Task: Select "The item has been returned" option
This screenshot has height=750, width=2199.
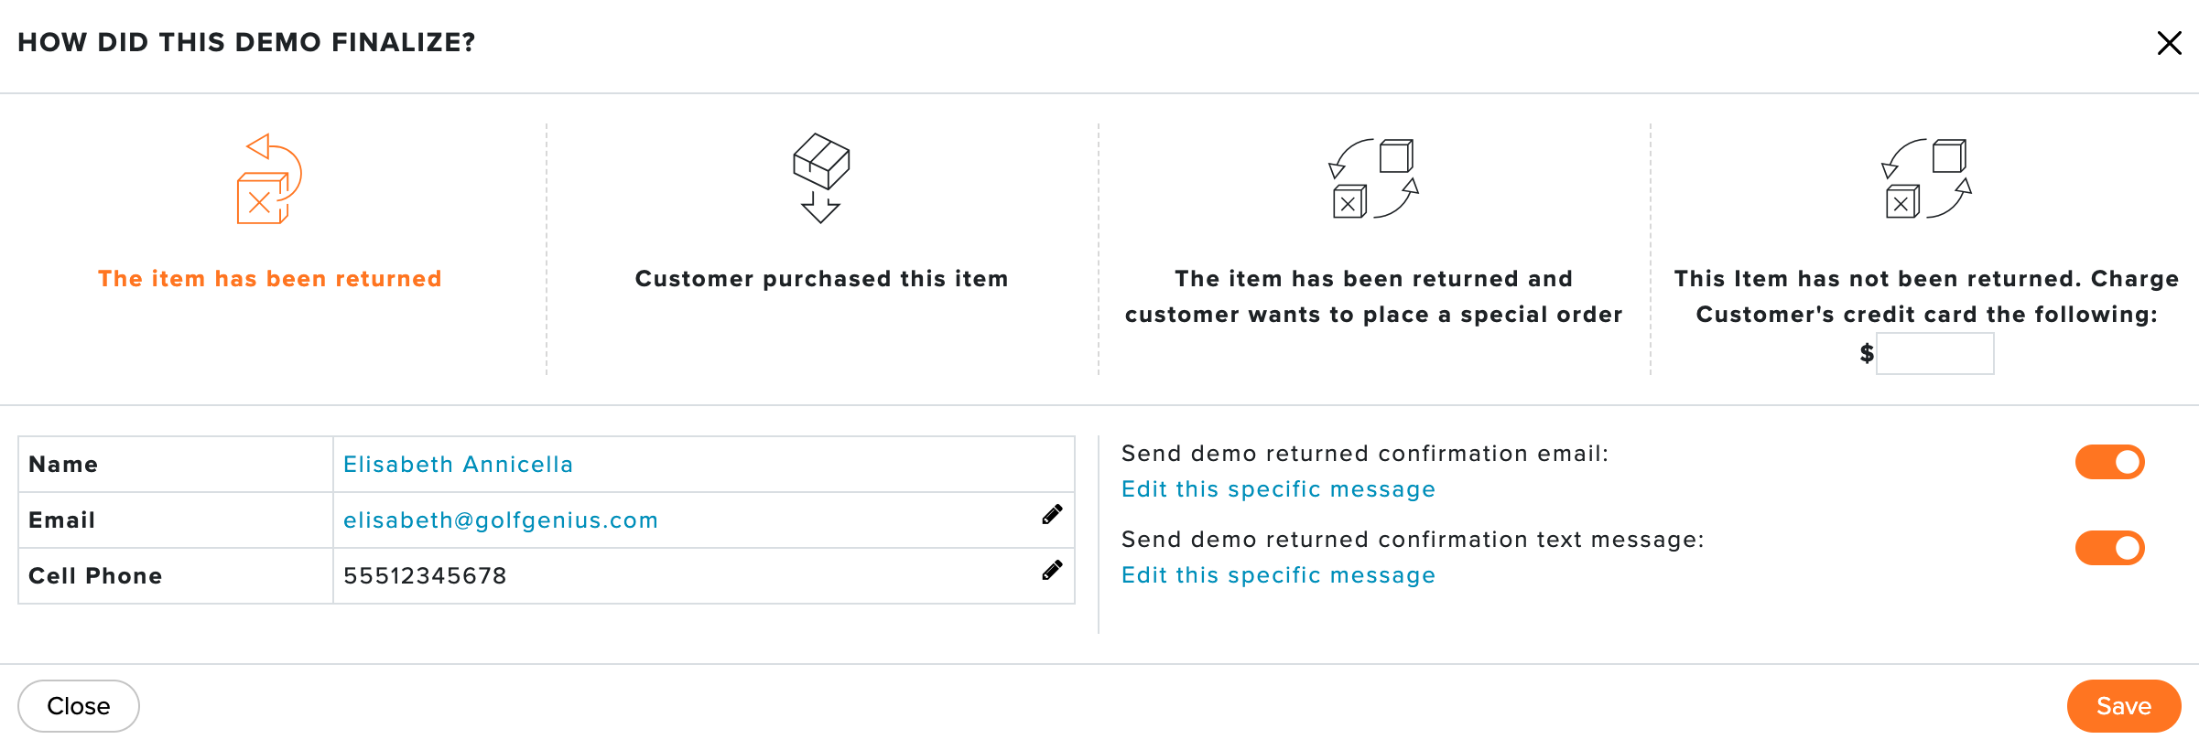Action: pyautogui.click(x=270, y=279)
